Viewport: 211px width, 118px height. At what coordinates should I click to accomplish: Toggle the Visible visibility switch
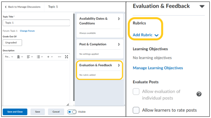pos(72,112)
